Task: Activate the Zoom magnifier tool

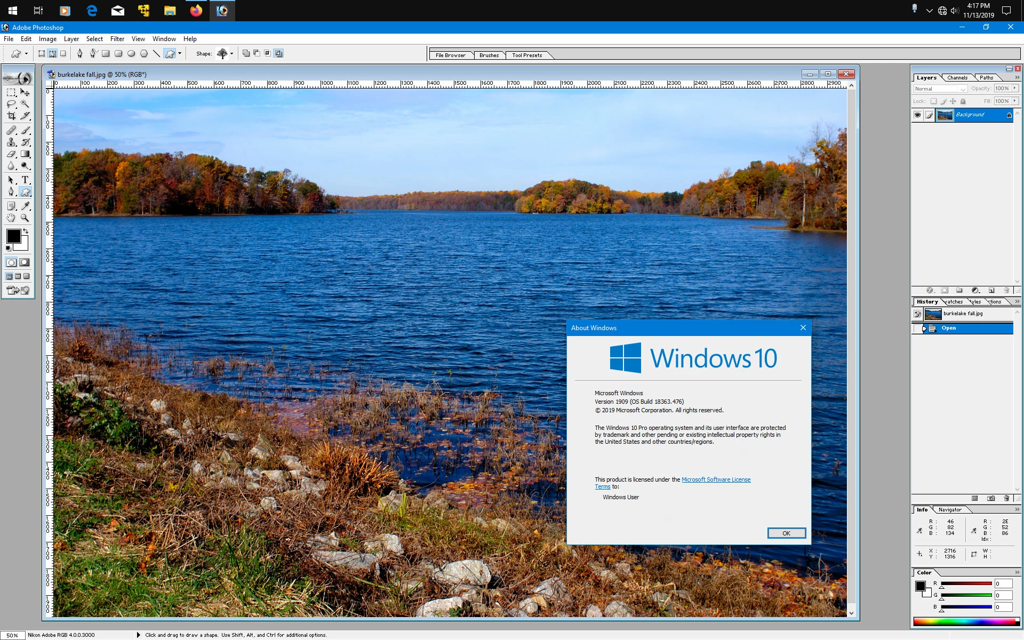Action: 25,218
